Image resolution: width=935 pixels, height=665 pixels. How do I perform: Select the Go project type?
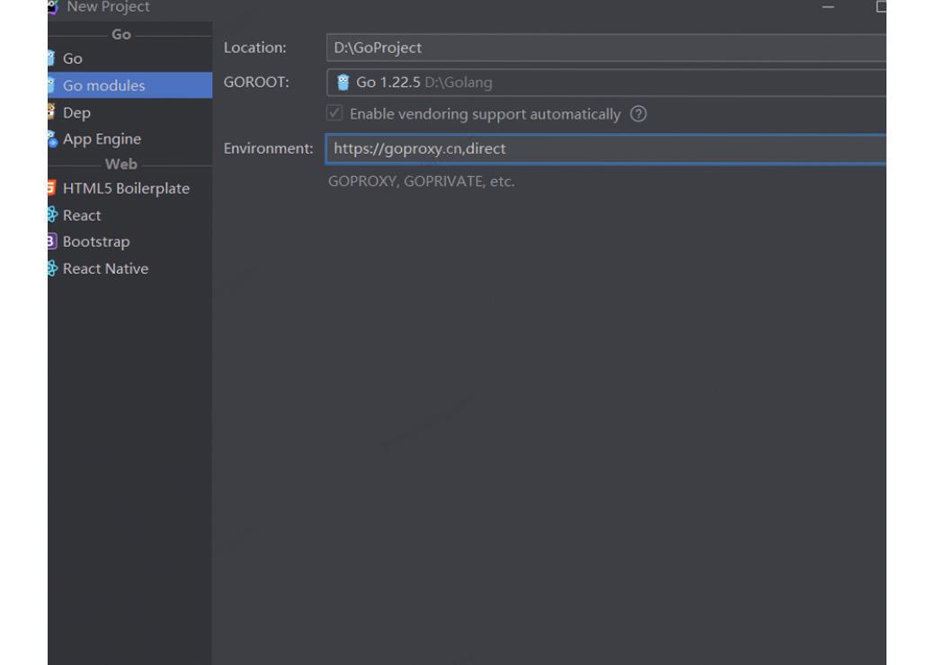130,58
